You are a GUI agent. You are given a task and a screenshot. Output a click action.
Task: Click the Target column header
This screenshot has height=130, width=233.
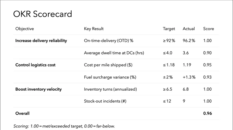pyautogui.click(x=169, y=29)
